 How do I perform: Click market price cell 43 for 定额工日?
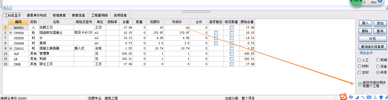point(177,27)
